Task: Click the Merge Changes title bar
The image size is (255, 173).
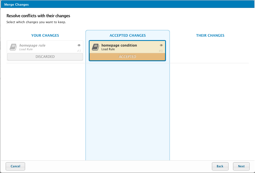Action: pos(127,5)
